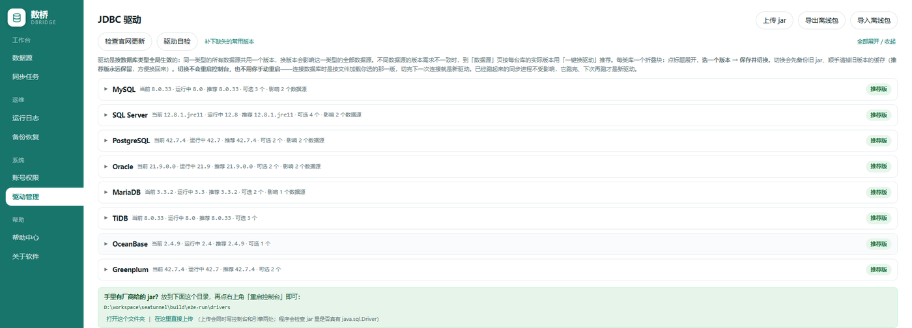Viewport: 912px width, 328px height.
Task: Click the 数桥 DBridge logo icon
Action: (17, 18)
